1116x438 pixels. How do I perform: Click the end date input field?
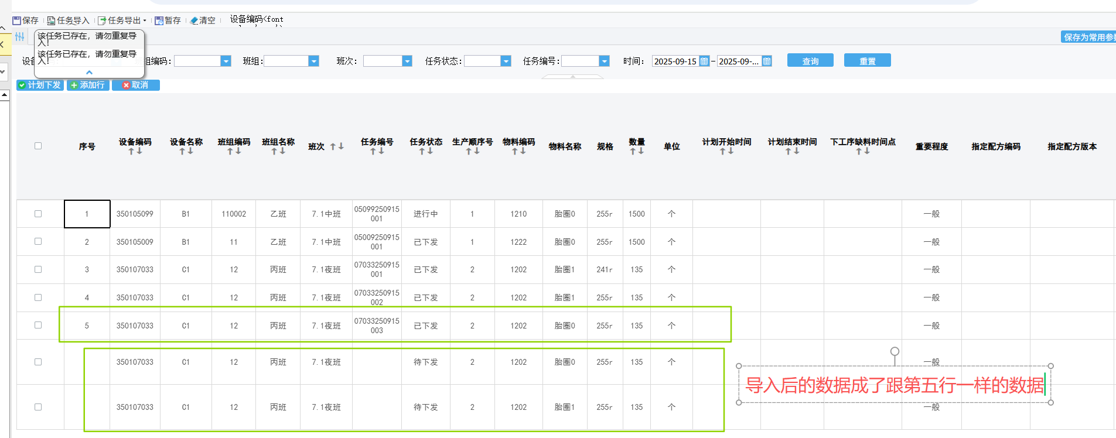pos(739,61)
